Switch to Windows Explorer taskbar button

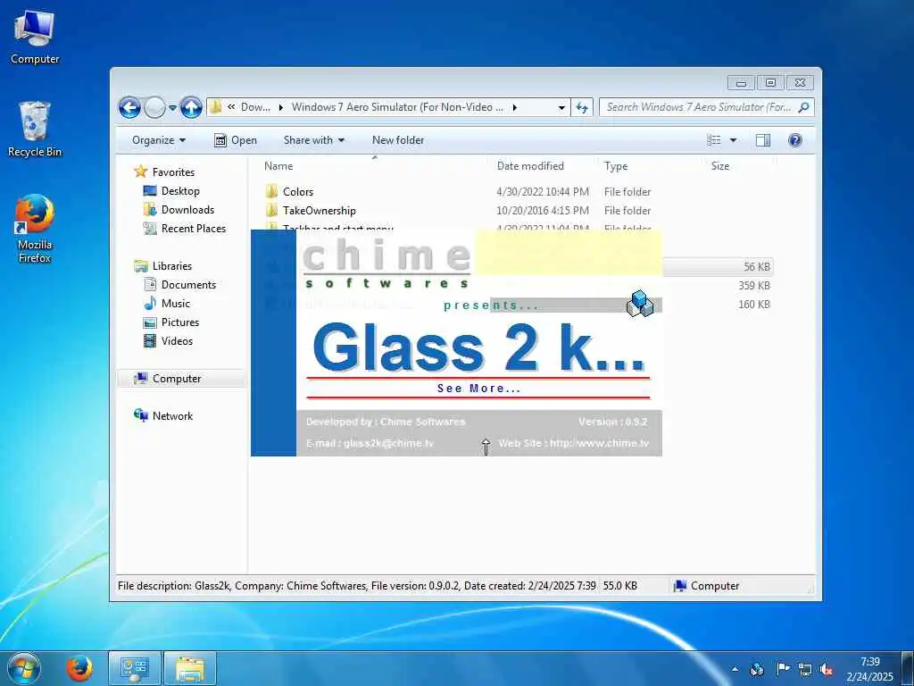click(x=190, y=669)
